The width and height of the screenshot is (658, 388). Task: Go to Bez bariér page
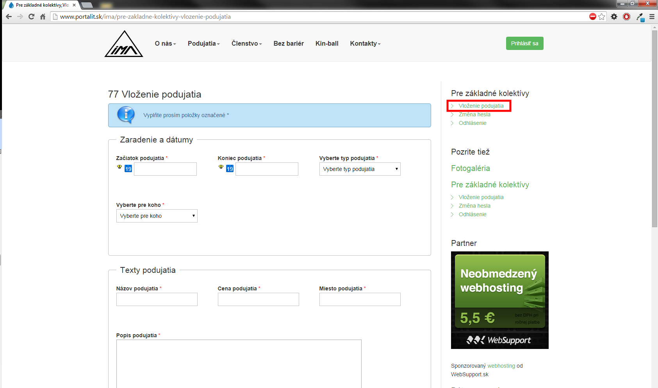pyautogui.click(x=289, y=43)
